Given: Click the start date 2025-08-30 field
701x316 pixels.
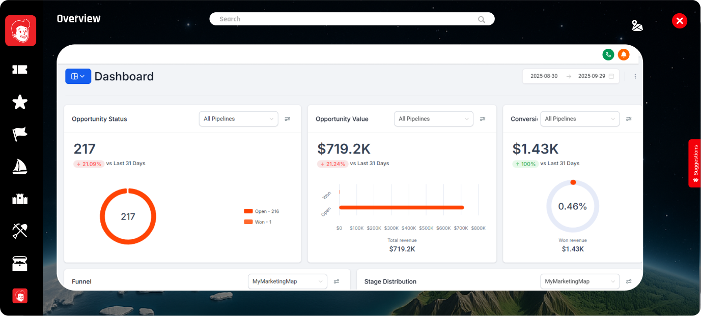Looking at the screenshot, I should coord(544,76).
